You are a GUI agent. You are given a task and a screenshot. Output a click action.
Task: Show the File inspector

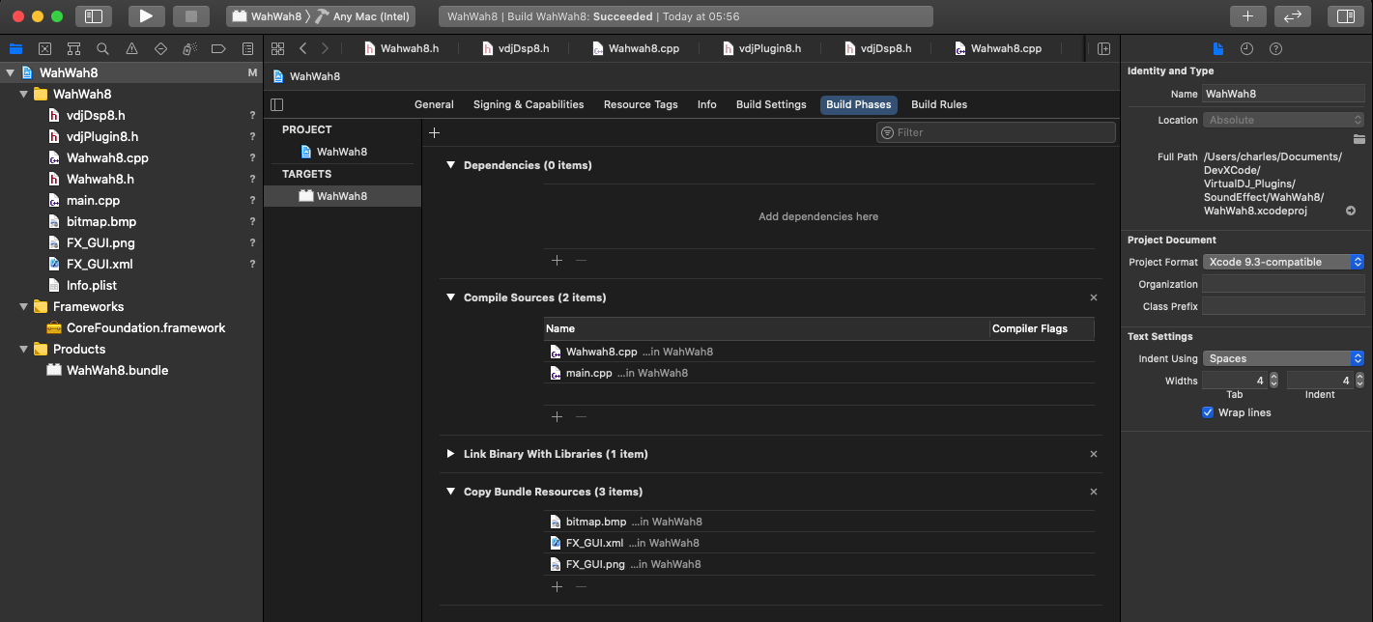click(1218, 48)
